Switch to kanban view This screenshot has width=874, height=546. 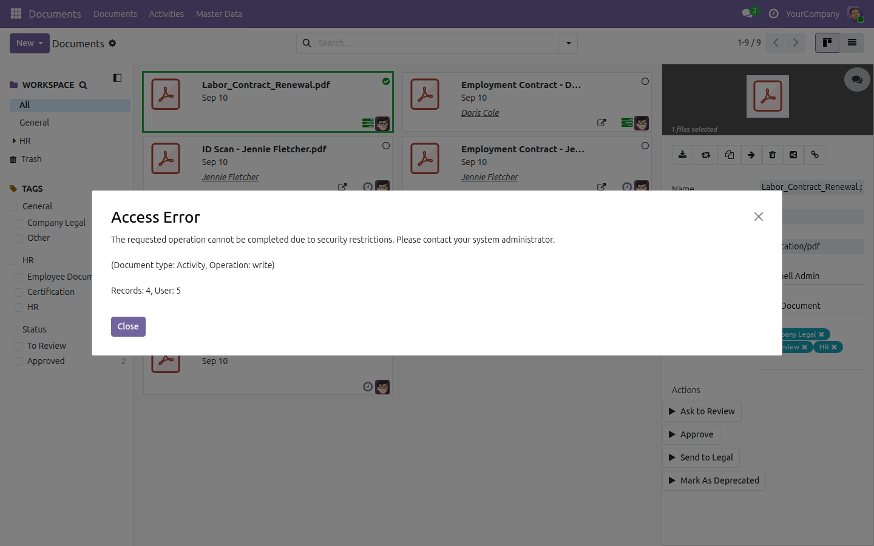coord(827,42)
